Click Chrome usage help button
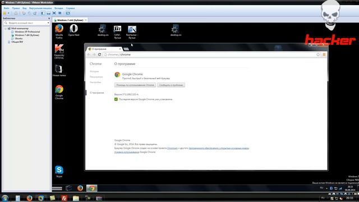Image resolution: width=359 pixels, height=202 pixels. point(135,85)
